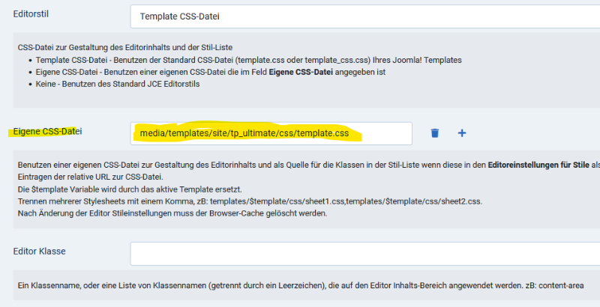Select the Eigene CSS-Datei field label
This screenshot has width=600, height=307.
coord(46,132)
